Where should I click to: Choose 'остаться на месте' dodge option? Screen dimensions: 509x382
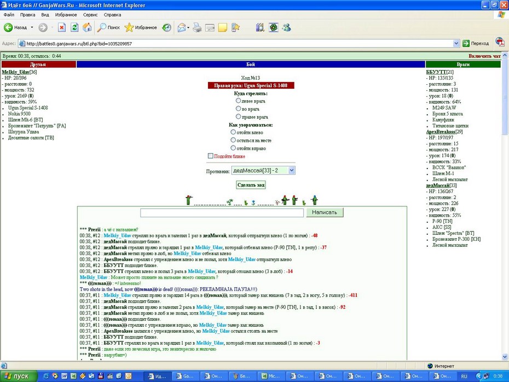(233, 140)
